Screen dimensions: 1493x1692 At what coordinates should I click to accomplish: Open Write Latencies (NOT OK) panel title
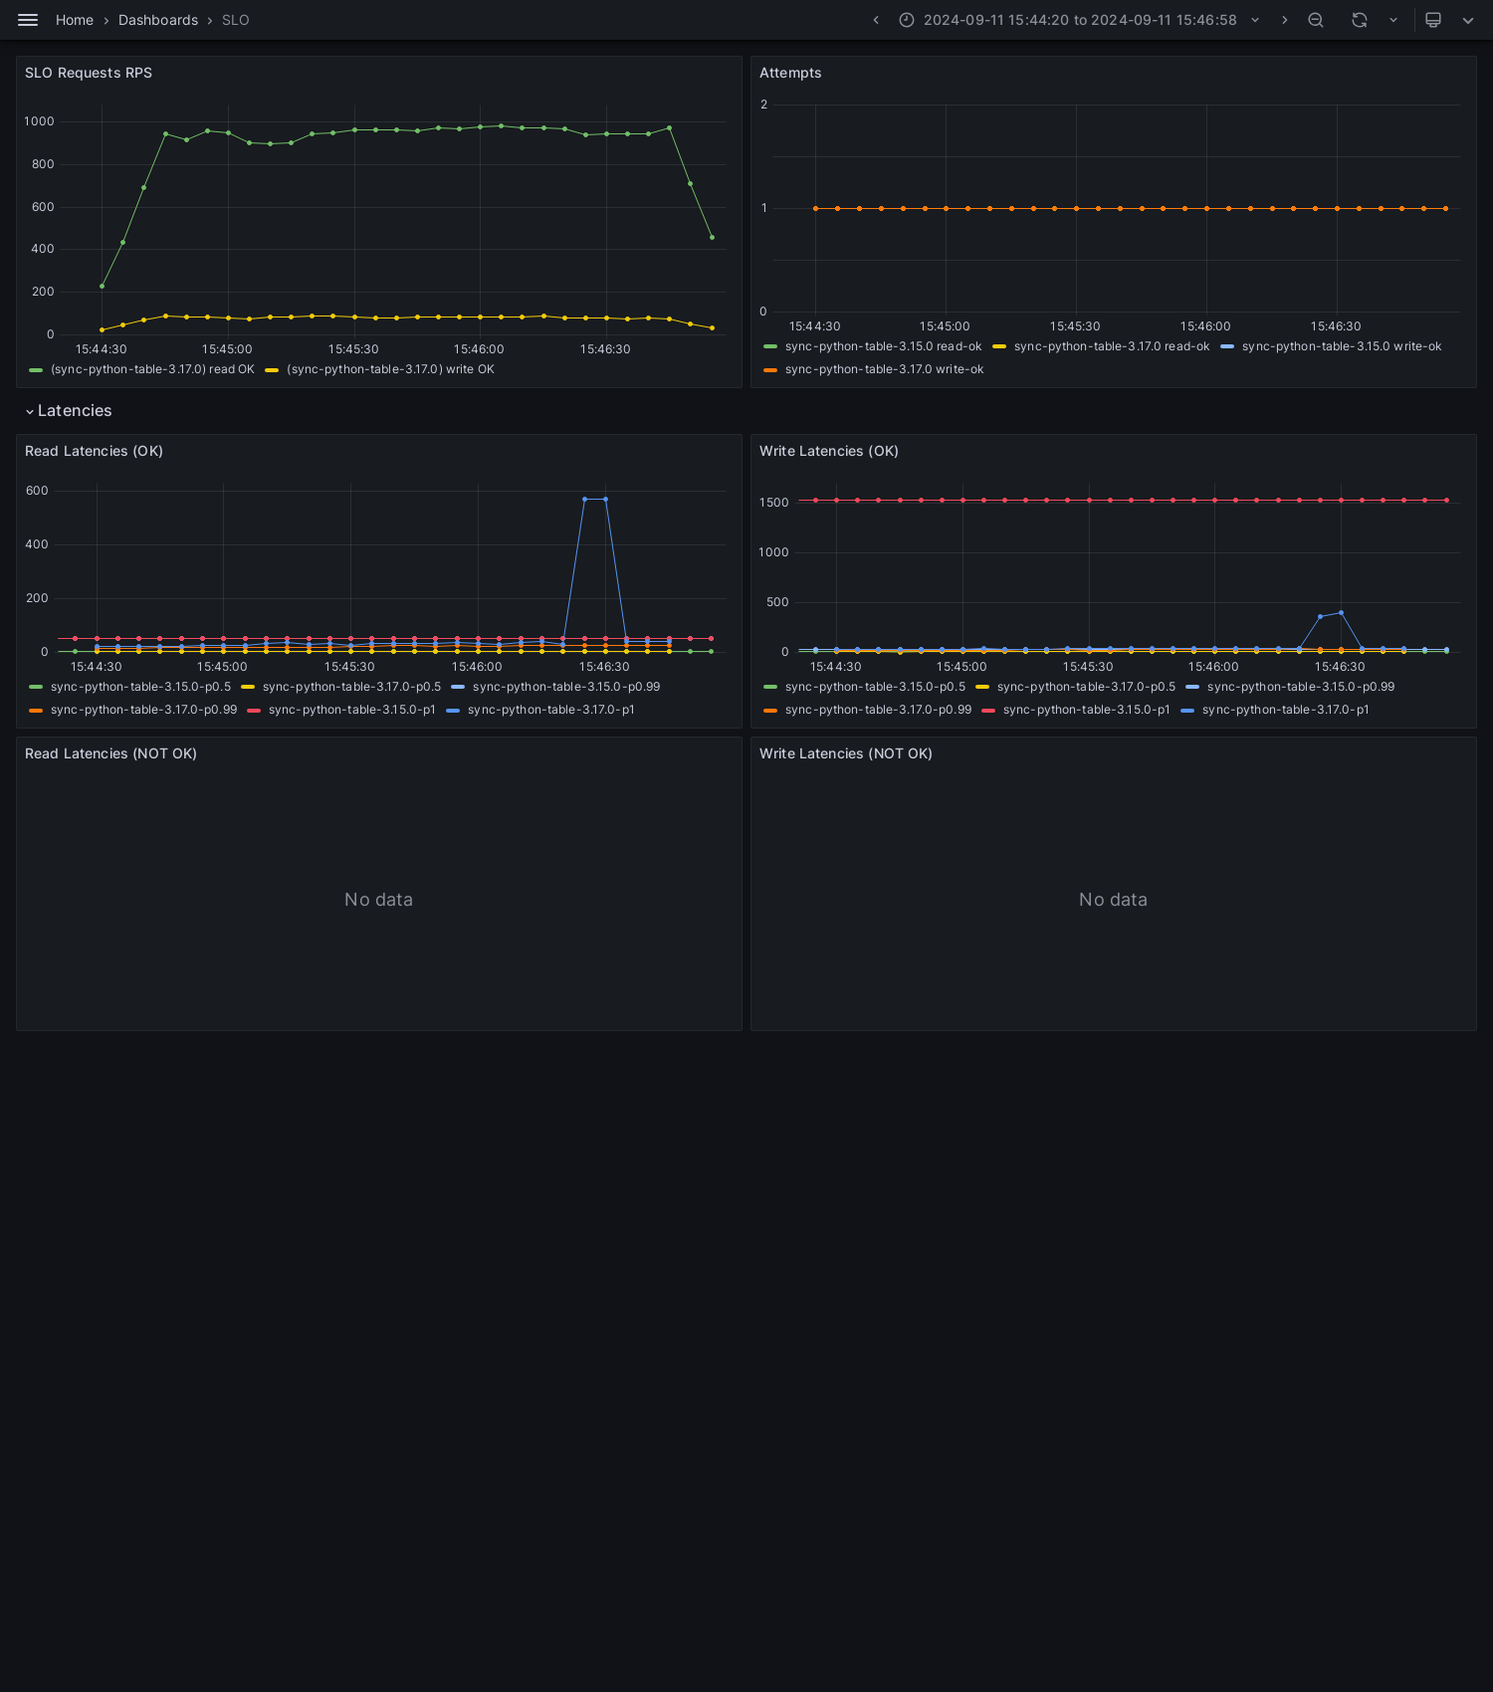coord(846,753)
